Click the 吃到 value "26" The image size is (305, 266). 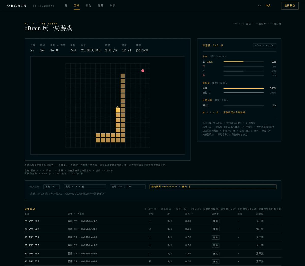[42, 50]
